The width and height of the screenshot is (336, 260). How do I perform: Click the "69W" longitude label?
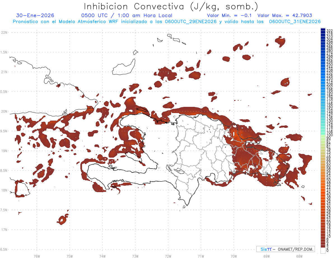click(x=266, y=256)
